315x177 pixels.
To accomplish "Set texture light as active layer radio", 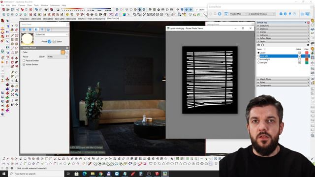I will coord(258,59).
